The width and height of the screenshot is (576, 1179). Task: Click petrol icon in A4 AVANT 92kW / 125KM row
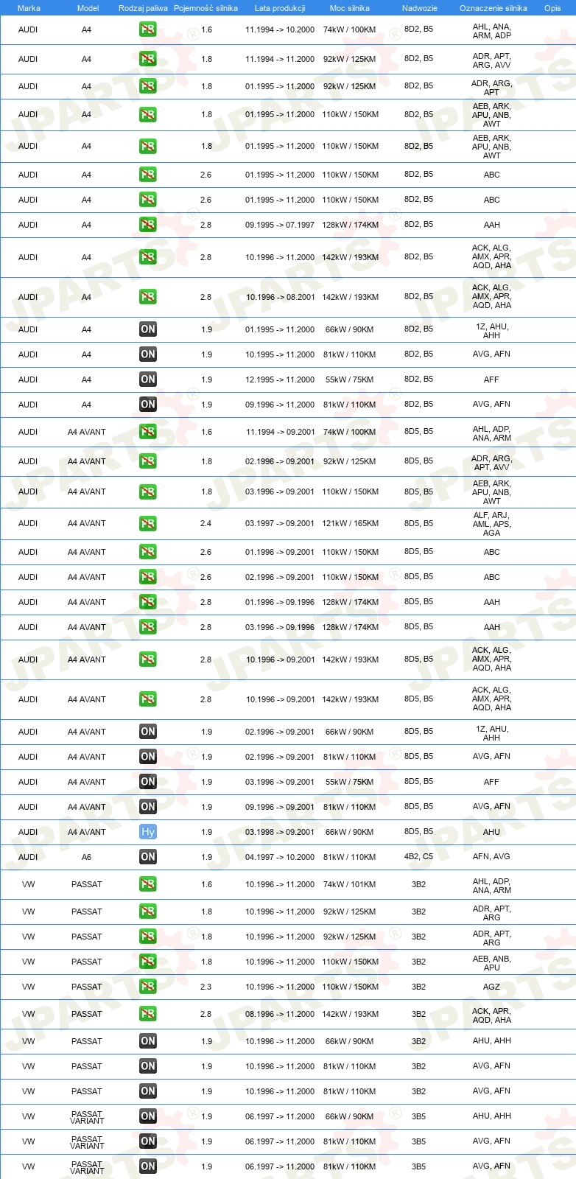(x=148, y=461)
